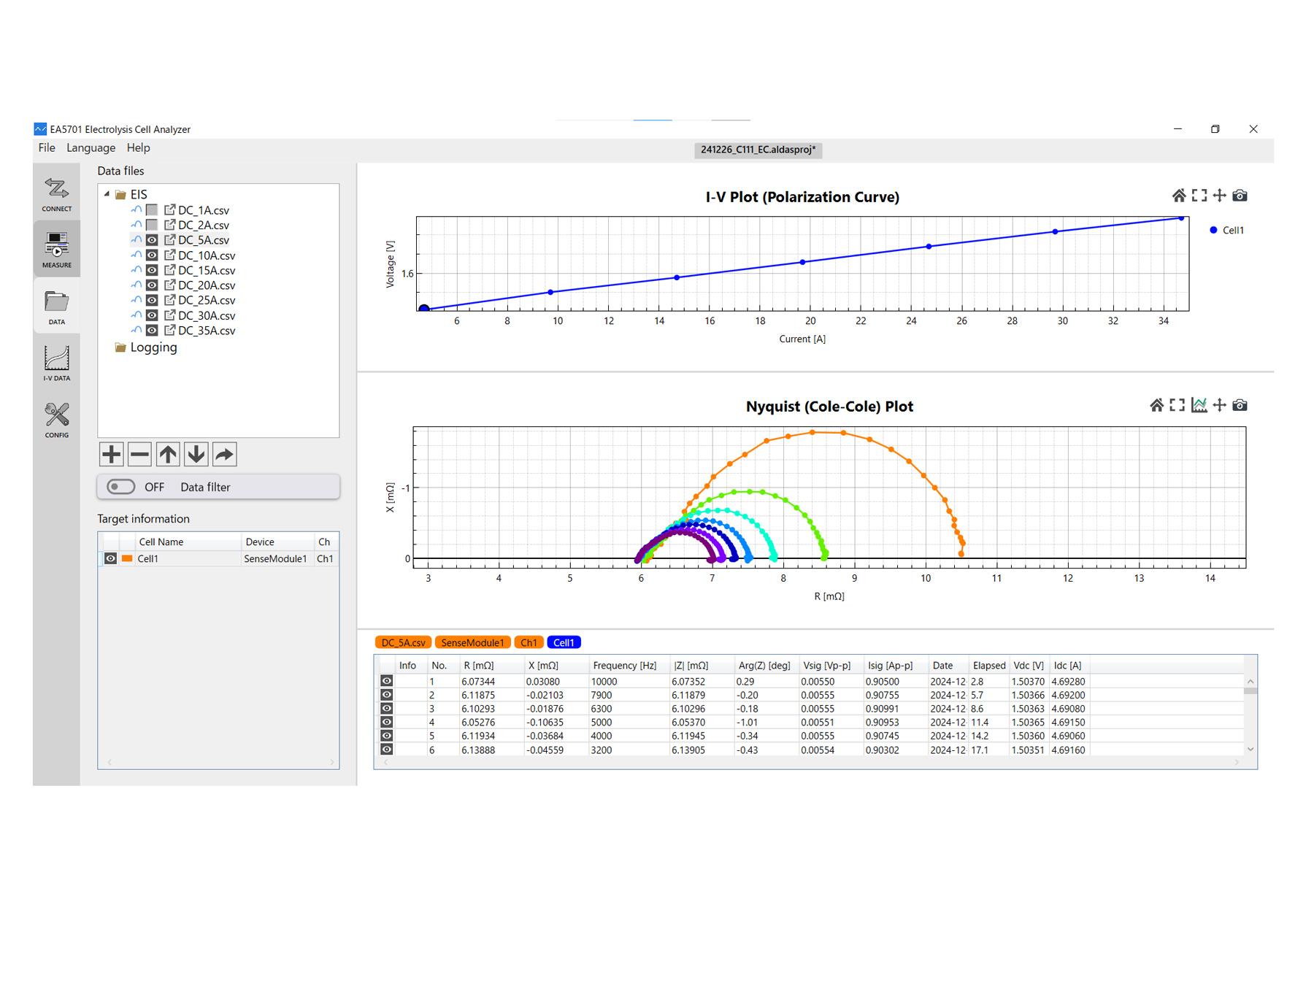Open the CONNECT sidebar panel
This screenshot has height=986, width=1314.
[56, 194]
